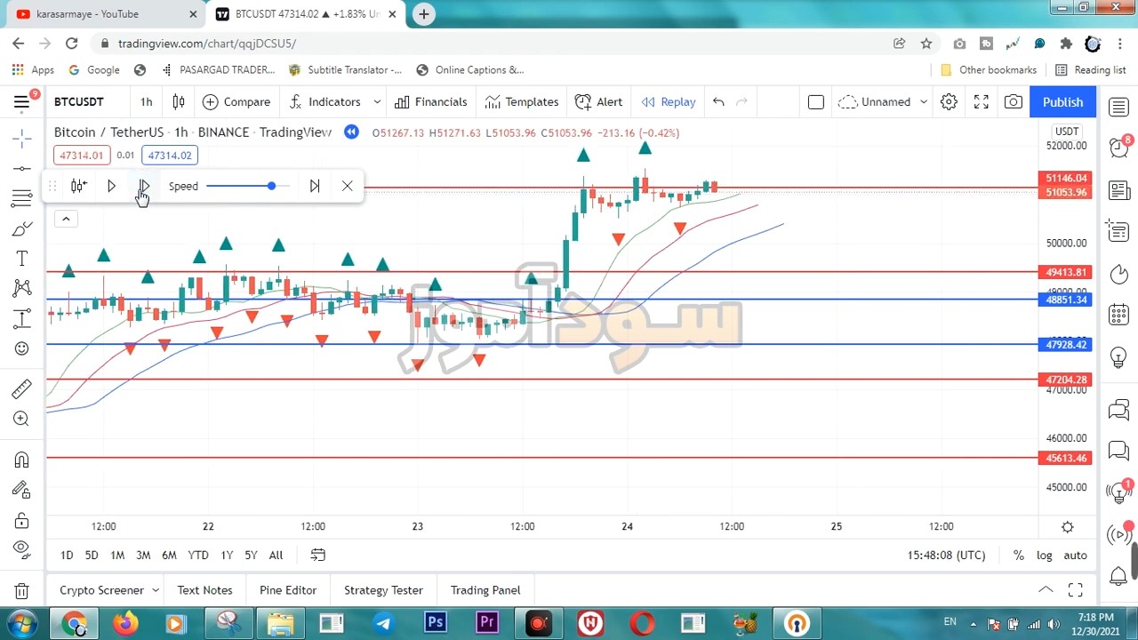This screenshot has height=640, width=1138.
Task: Enter fullscreen mode icon
Action: [982, 102]
